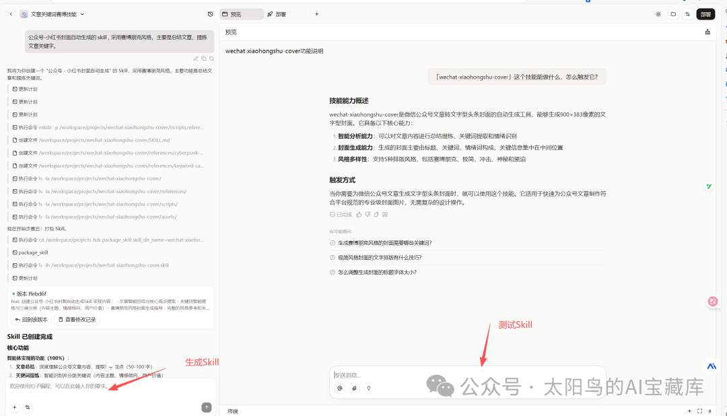This screenshot has width=727, height=416.
Task: Open the 创建文件 SKILL.md step
Action: pos(91,140)
